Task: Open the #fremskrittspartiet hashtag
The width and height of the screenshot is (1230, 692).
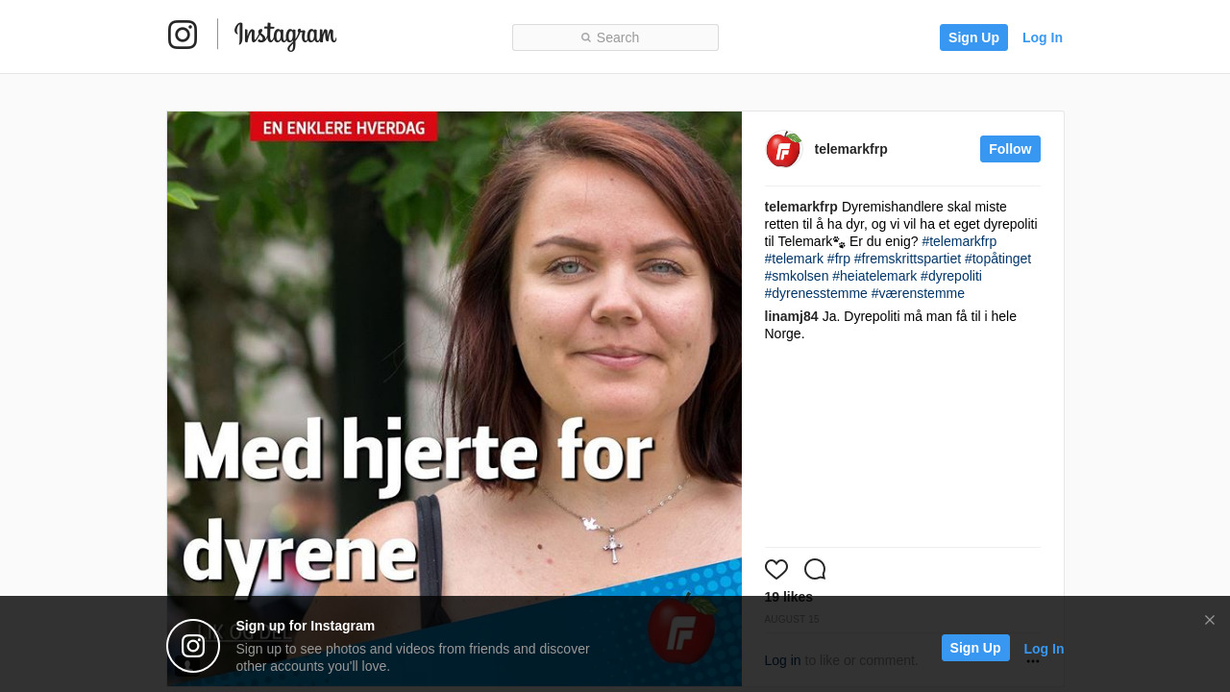Action: [x=907, y=259]
